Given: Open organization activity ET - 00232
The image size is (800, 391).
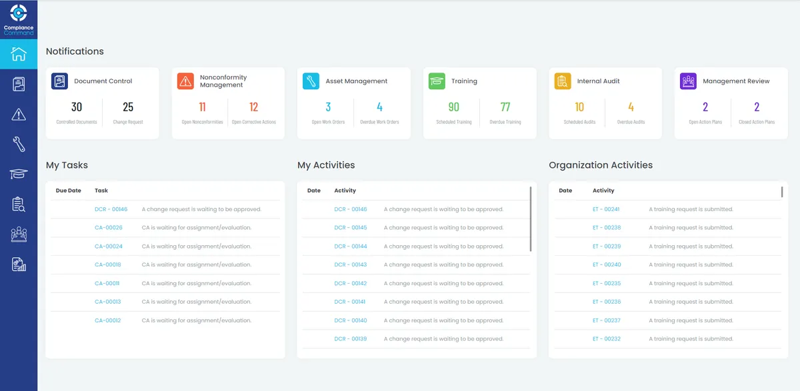Looking at the screenshot, I should coord(607,339).
